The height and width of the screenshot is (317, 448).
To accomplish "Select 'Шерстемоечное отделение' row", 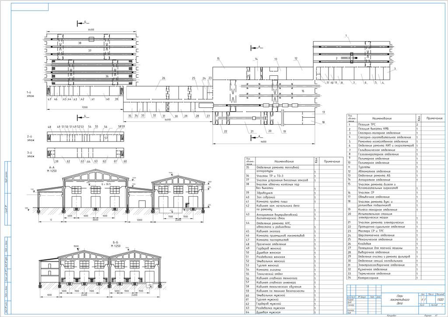I will (395, 235).
